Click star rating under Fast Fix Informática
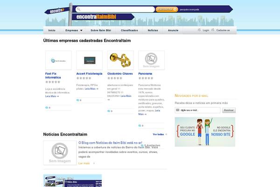This screenshot has height=187, width=280. point(53,82)
